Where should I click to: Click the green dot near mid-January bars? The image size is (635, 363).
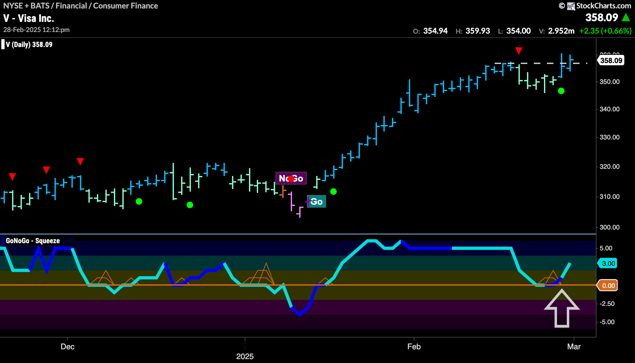tap(333, 192)
